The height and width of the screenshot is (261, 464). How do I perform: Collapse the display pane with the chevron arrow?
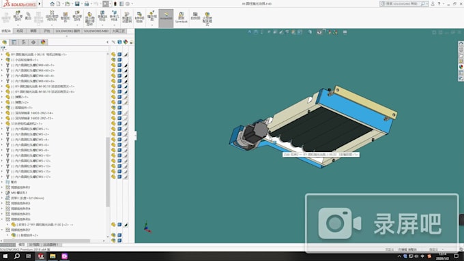[x=107, y=42]
